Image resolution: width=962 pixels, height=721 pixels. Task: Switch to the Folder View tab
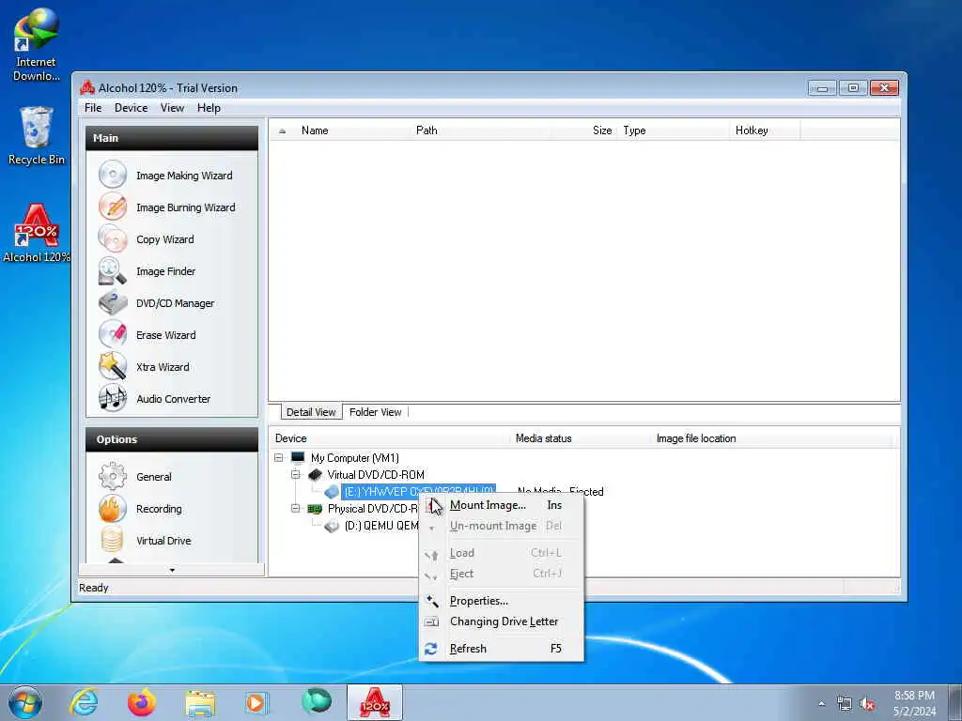[x=375, y=412]
